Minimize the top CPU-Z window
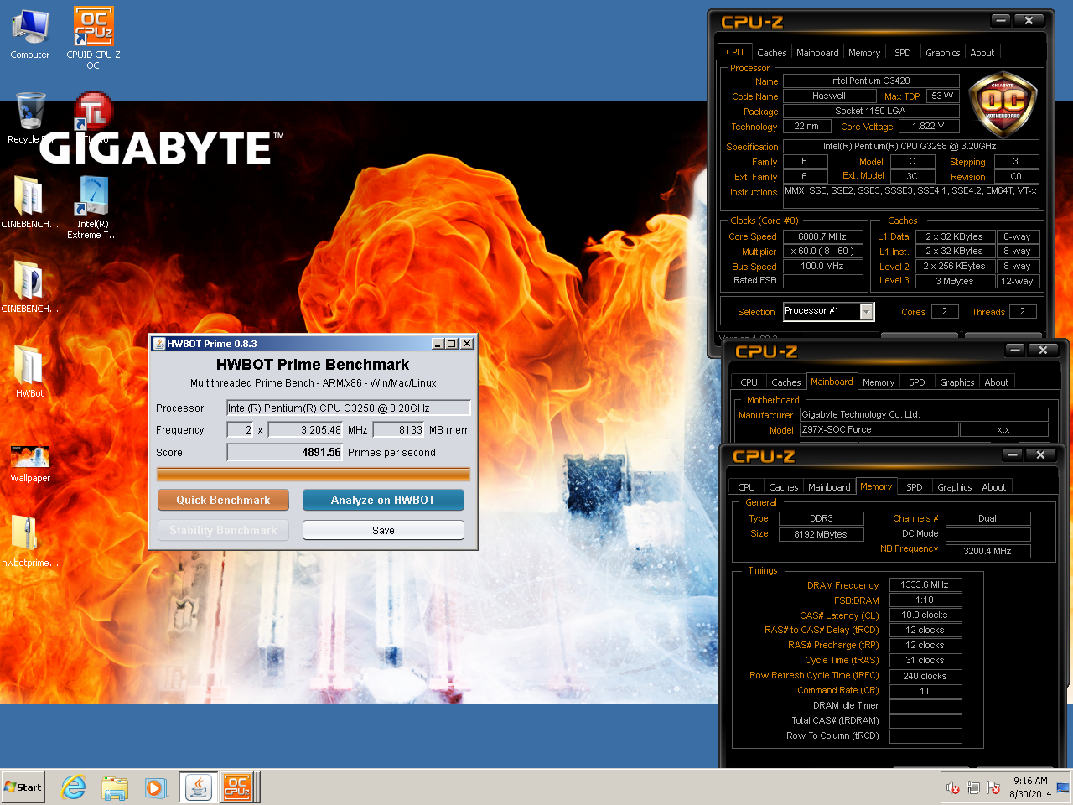Image resolution: width=1073 pixels, height=805 pixels. (x=1001, y=20)
